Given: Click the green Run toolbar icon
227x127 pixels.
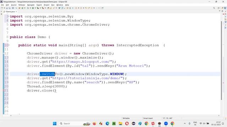Looking at the screenshot, I should [x=33, y=8].
